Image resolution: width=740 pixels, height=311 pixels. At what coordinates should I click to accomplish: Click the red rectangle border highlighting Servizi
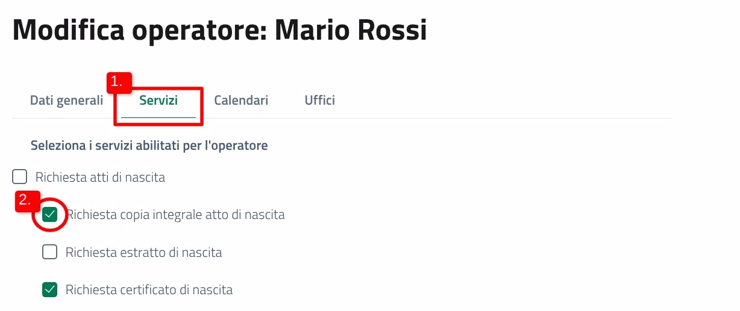point(202,108)
